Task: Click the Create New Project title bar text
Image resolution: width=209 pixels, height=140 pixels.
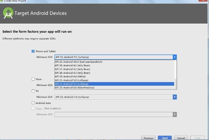Action: pos(15,1)
